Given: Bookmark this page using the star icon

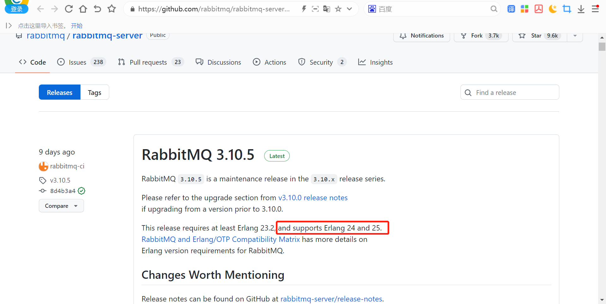Looking at the screenshot, I should pos(338,9).
